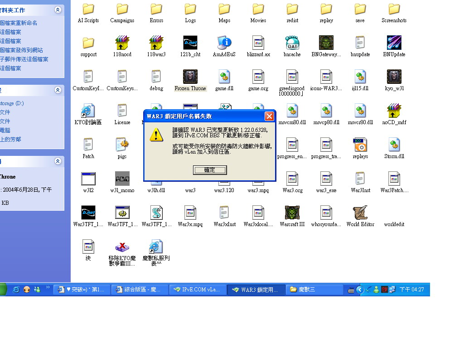
Task: Select the KYO討論區 internet shortcut
Action: click(x=88, y=111)
